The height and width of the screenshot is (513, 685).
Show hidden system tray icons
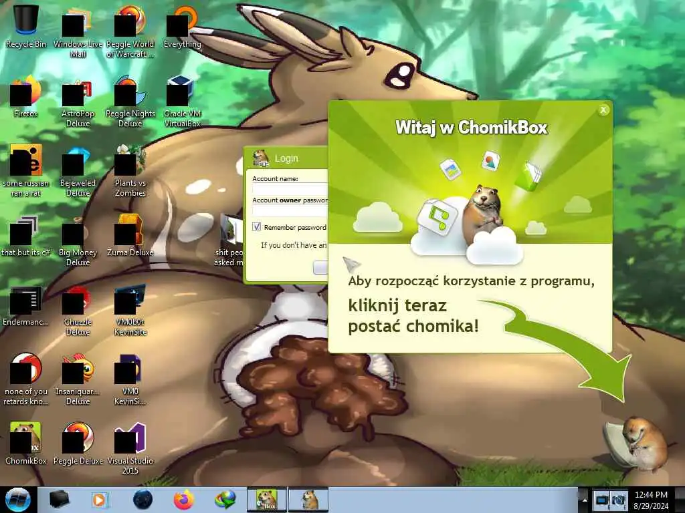click(x=584, y=500)
